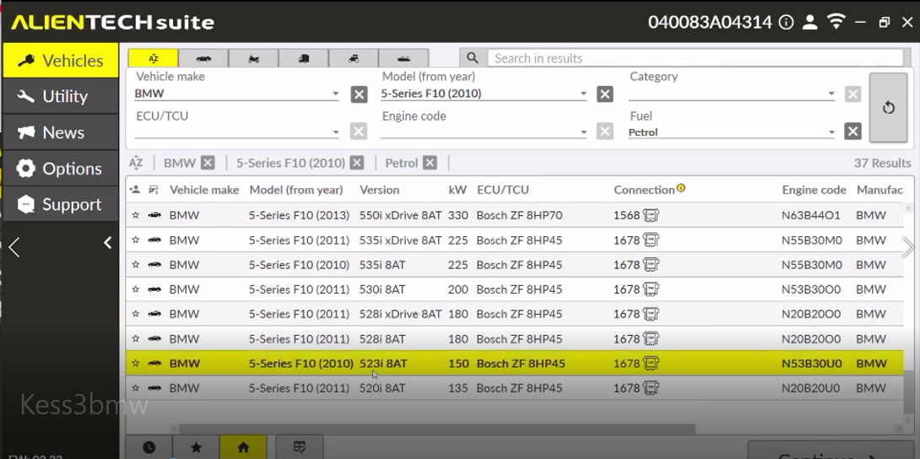The height and width of the screenshot is (459, 920).
Task: Collapse the left sidebar with chevron arrow
Action: tap(107, 243)
